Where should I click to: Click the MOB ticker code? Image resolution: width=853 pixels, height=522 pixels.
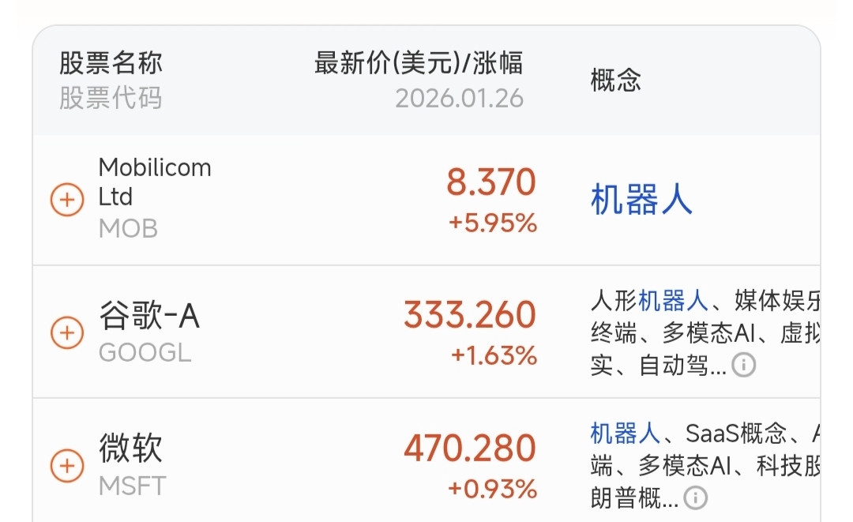[x=128, y=229]
